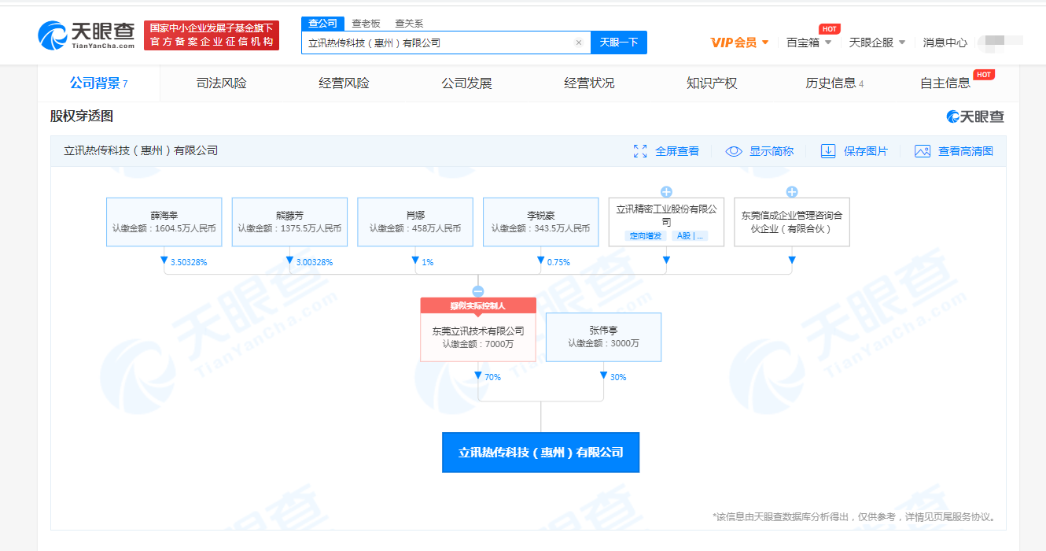Click the 疑似实际控制人 red label

[478, 305]
